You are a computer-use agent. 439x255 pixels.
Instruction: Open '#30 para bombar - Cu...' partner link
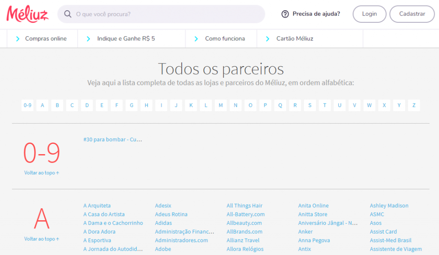pyautogui.click(x=113, y=140)
